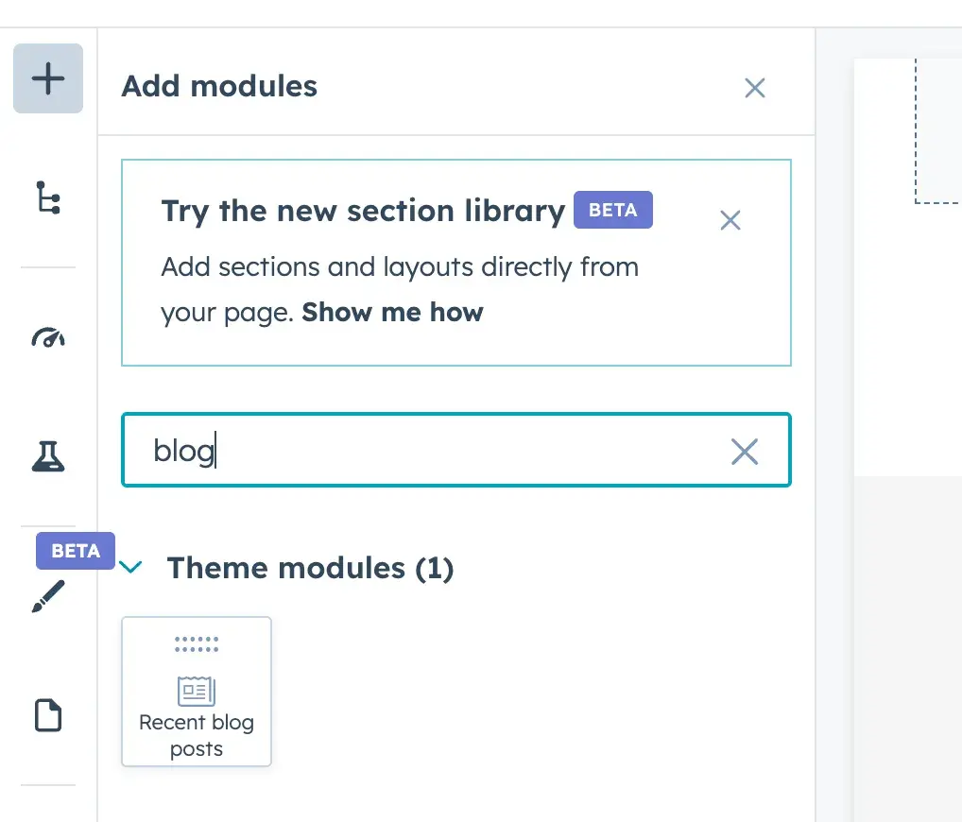Select the Recent blog posts module card

coord(196,692)
